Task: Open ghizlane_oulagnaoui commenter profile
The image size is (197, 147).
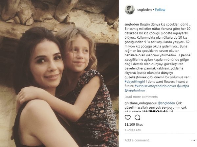Action: [141, 103]
